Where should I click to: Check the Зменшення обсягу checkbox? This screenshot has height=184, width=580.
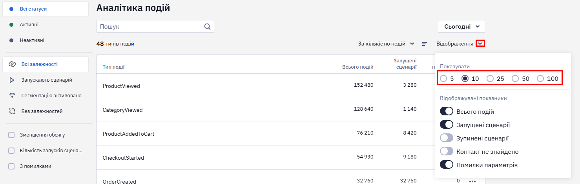click(12, 135)
